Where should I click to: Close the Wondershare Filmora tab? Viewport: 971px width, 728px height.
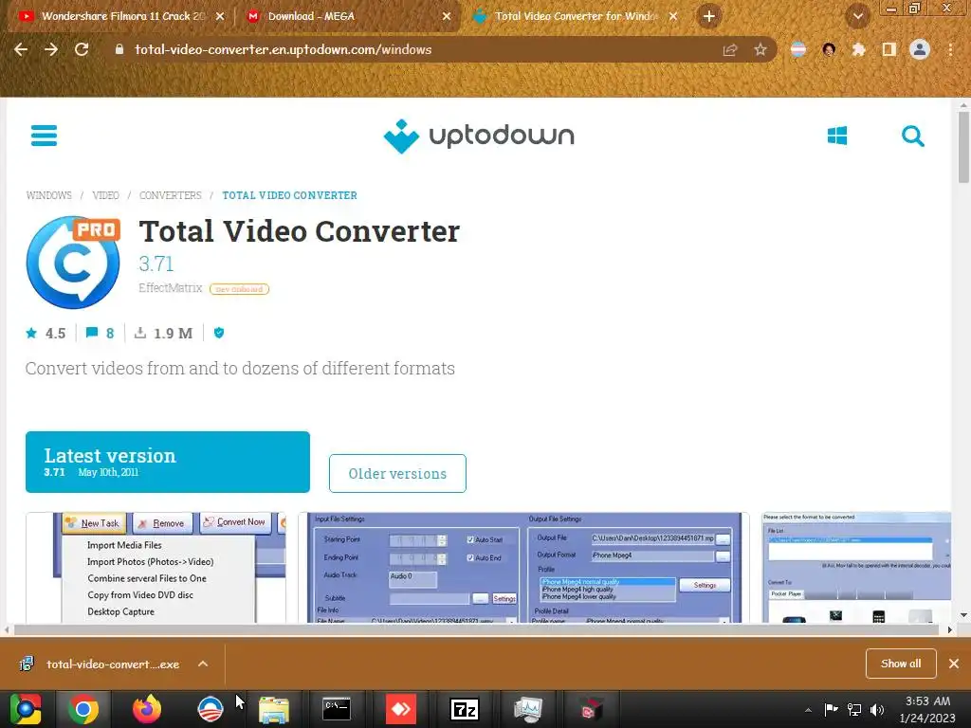click(x=220, y=16)
